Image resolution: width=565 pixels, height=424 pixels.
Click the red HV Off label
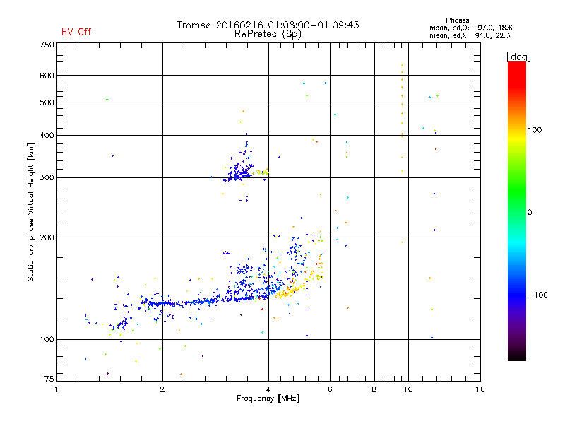pos(76,32)
